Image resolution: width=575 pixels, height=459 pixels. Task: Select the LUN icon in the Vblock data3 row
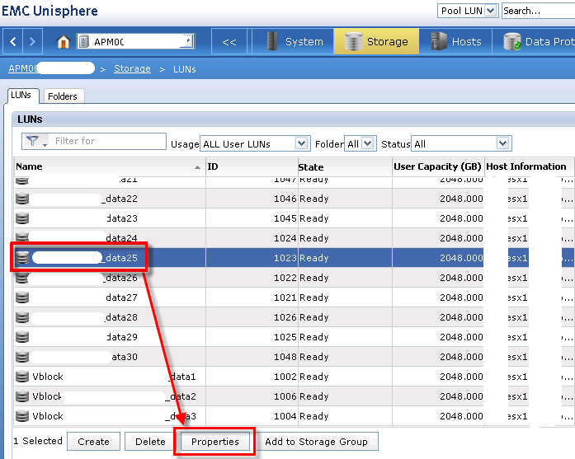pos(22,416)
